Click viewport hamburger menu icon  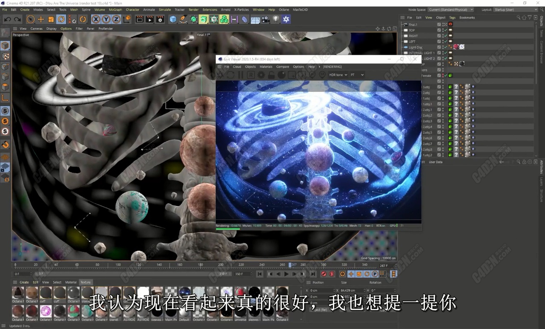(x=15, y=29)
